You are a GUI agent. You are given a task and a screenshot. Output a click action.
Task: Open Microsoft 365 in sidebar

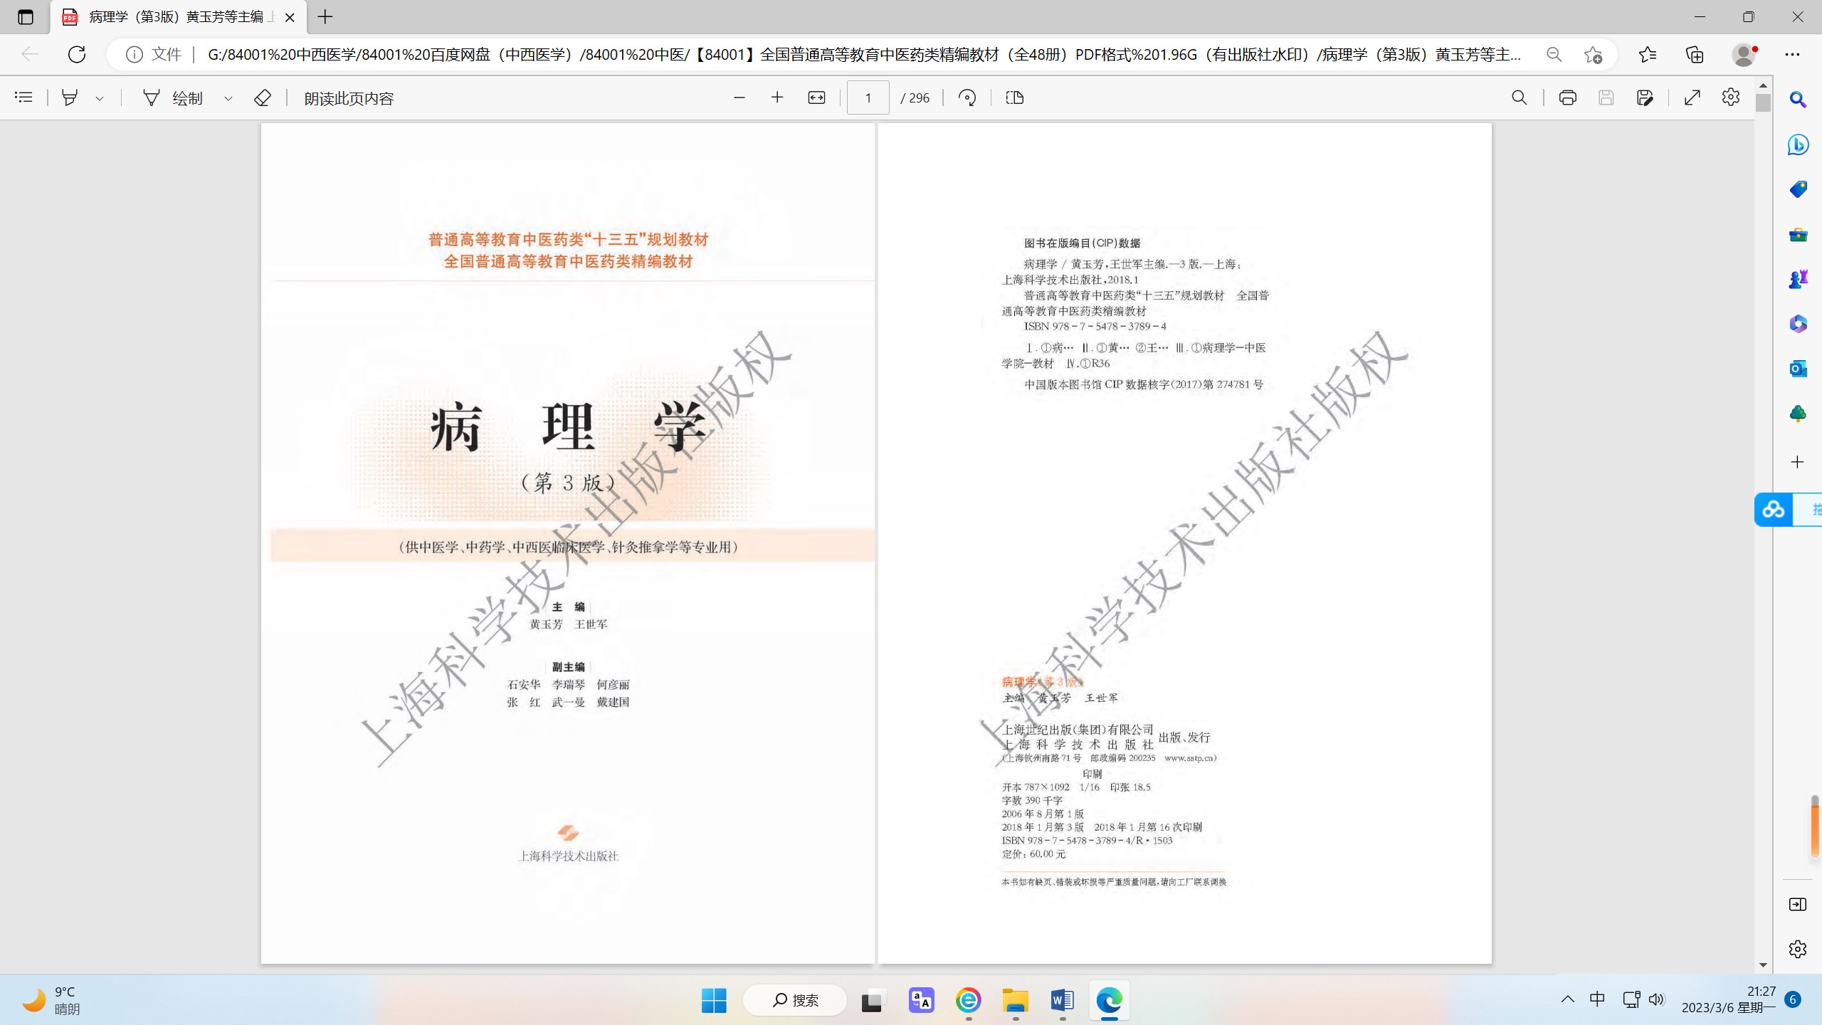1798,324
